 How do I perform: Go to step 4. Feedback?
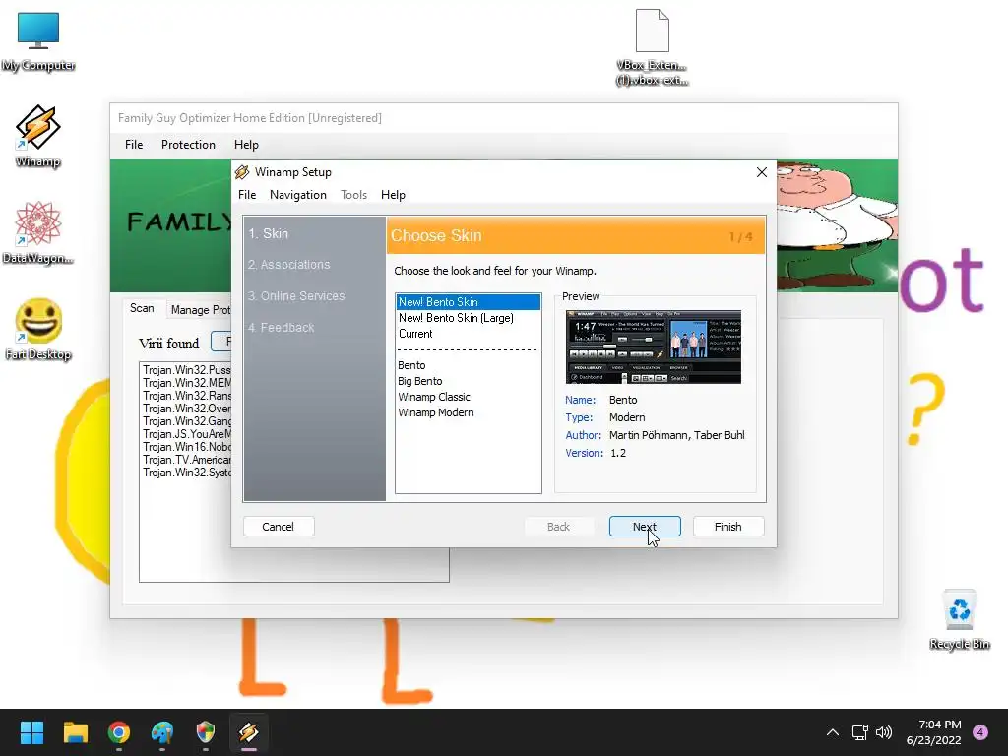(x=281, y=327)
